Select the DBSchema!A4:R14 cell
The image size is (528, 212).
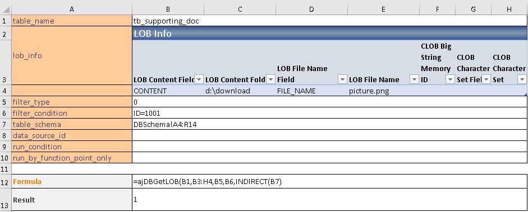pyautogui.click(x=330, y=124)
